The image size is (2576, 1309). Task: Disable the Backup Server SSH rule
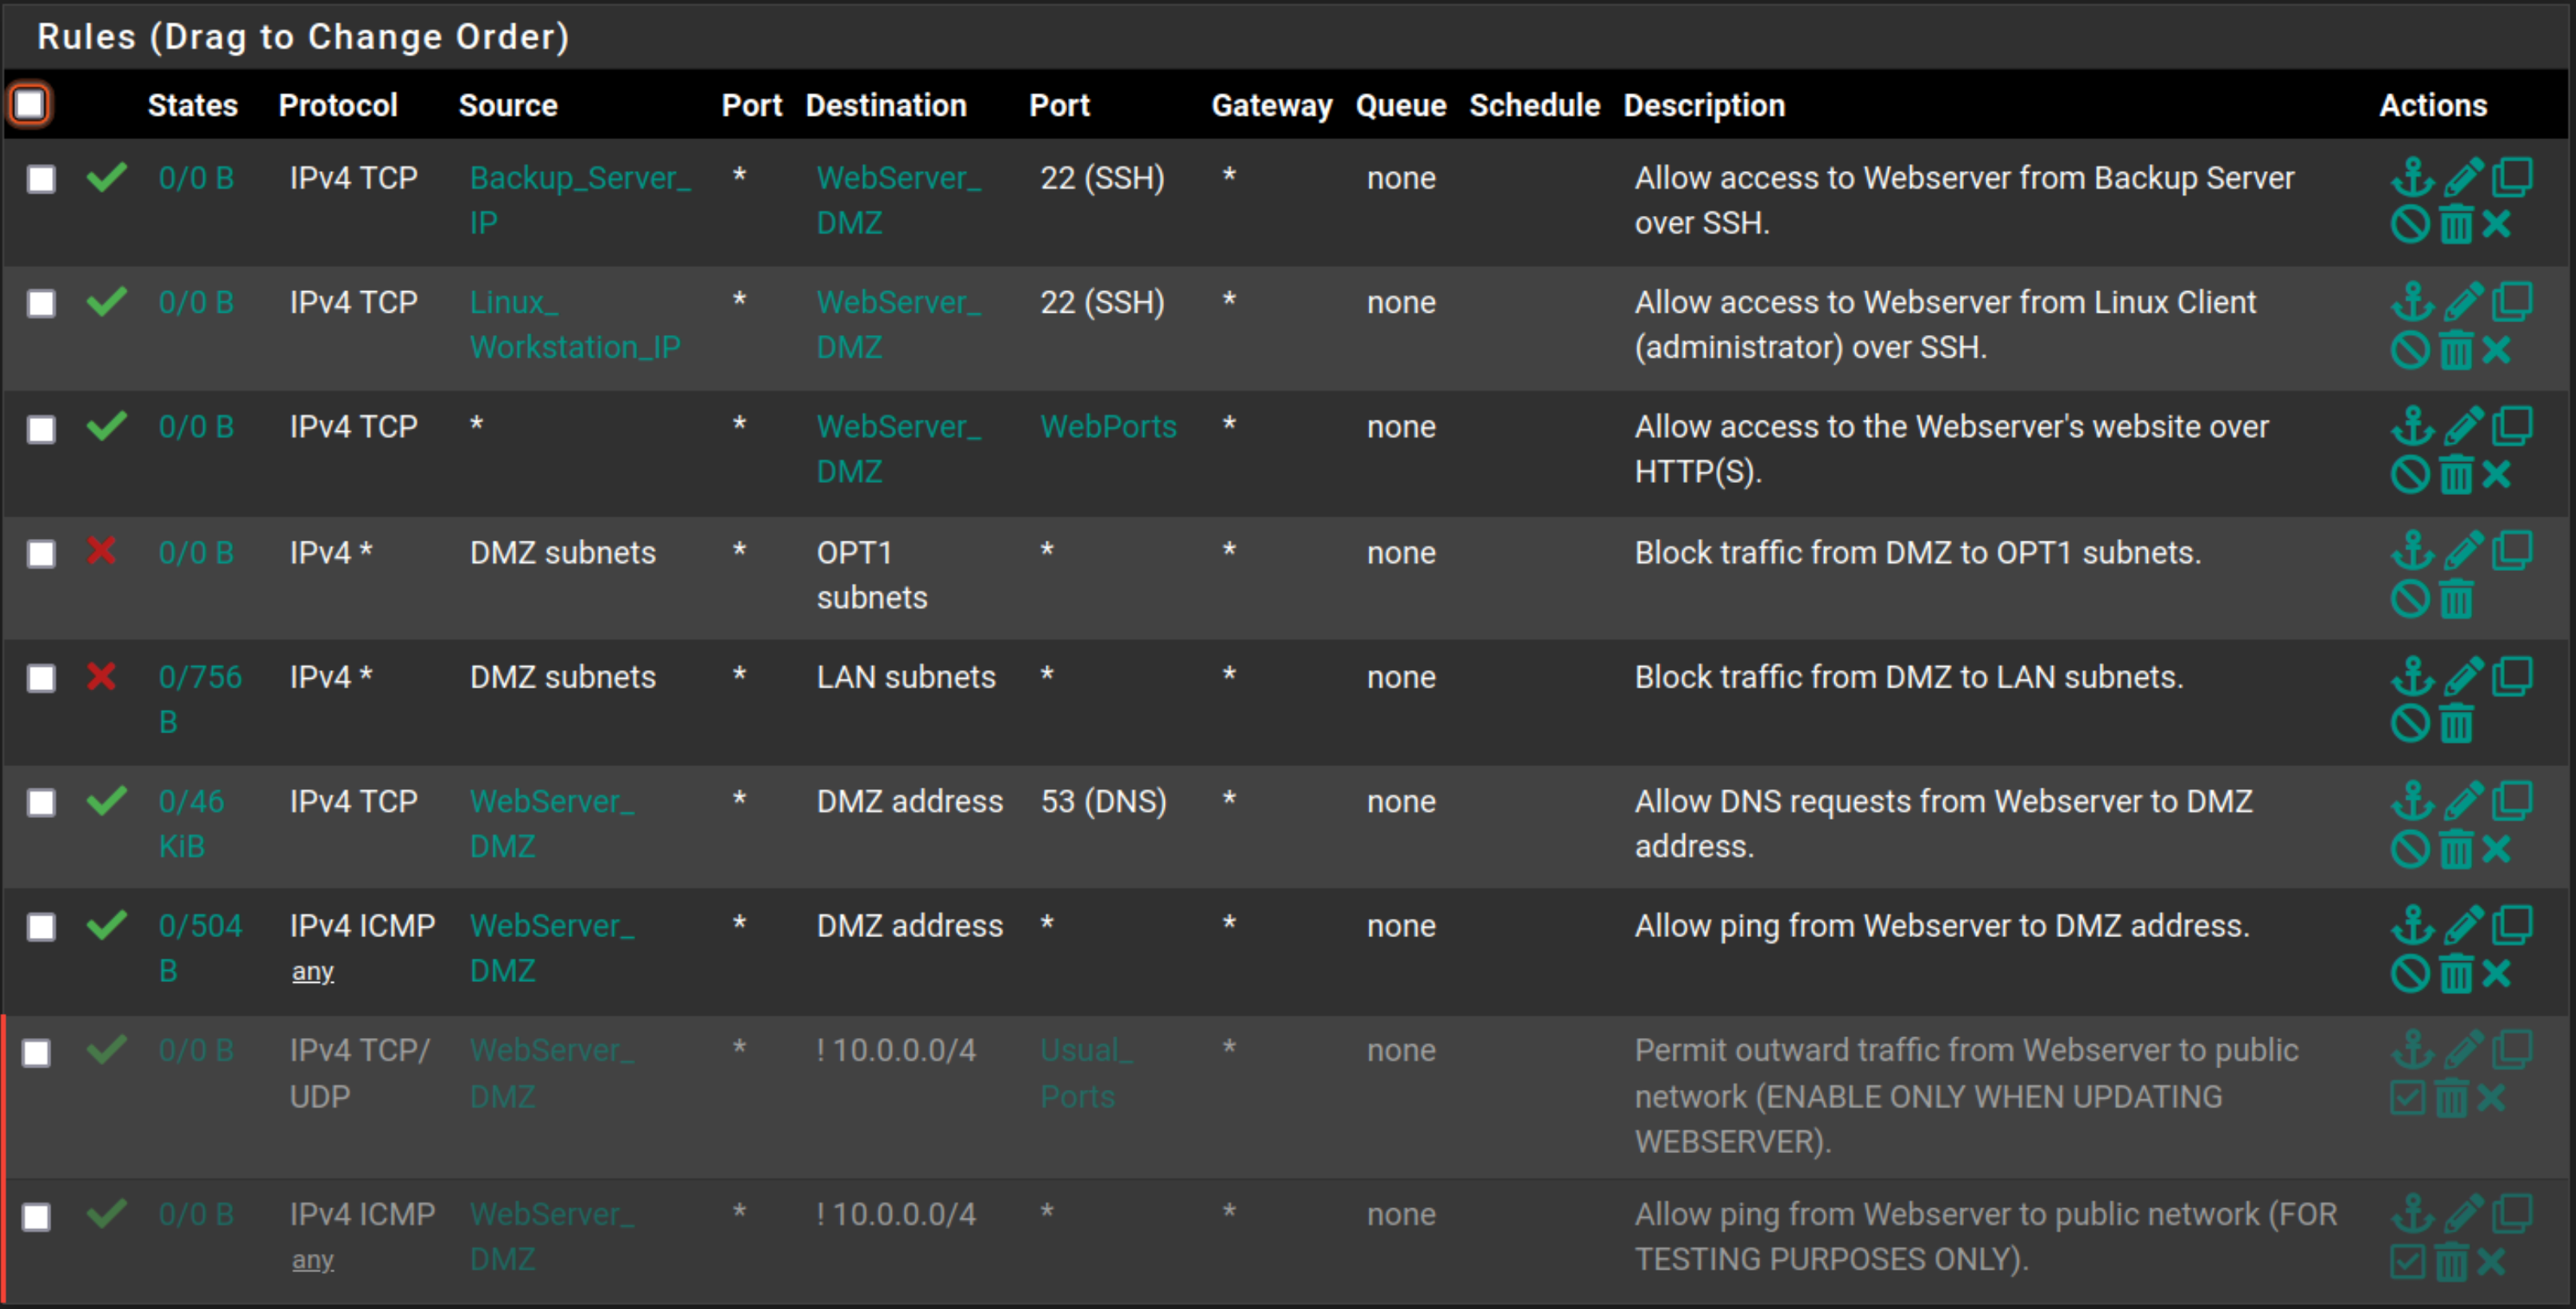(x=2410, y=225)
